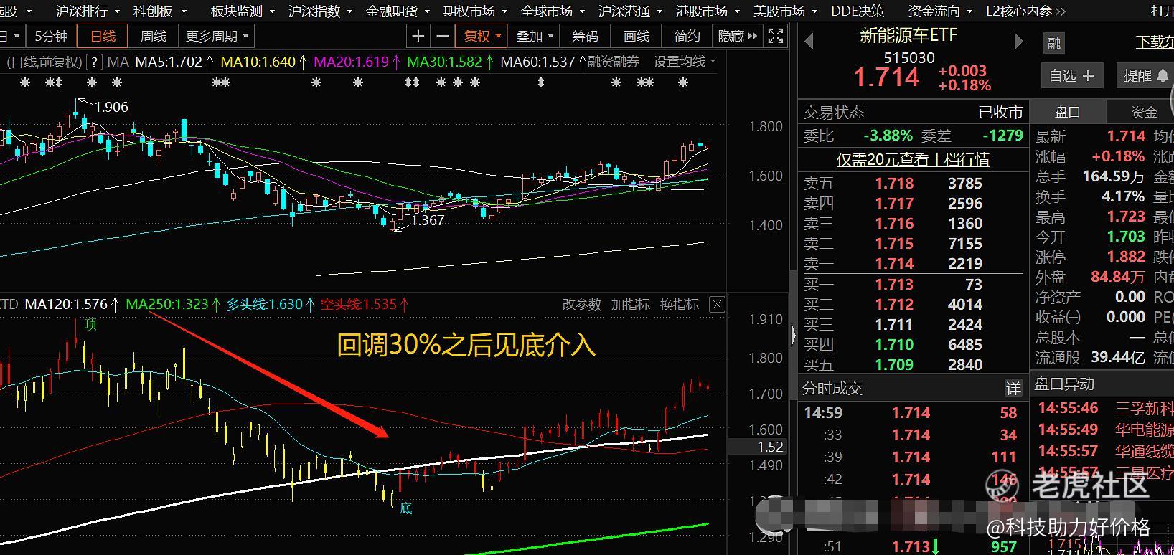Click bell icon in 提醒 button
The height and width of the screenshot is (555, 1174).
1163,75
